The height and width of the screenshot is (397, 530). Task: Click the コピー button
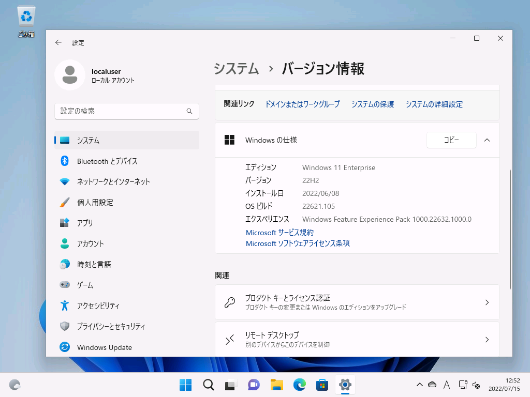tap(451, 140)
